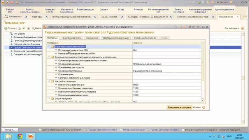This screenshot has width=249, height=140.
Task: Click the Управленческая организация value cell
Action: [x=167, y=64]
